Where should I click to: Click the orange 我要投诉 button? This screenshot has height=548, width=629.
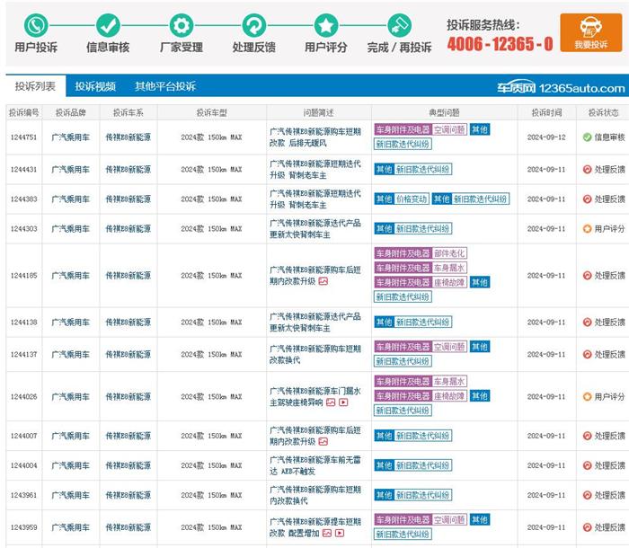click(591, 32)
